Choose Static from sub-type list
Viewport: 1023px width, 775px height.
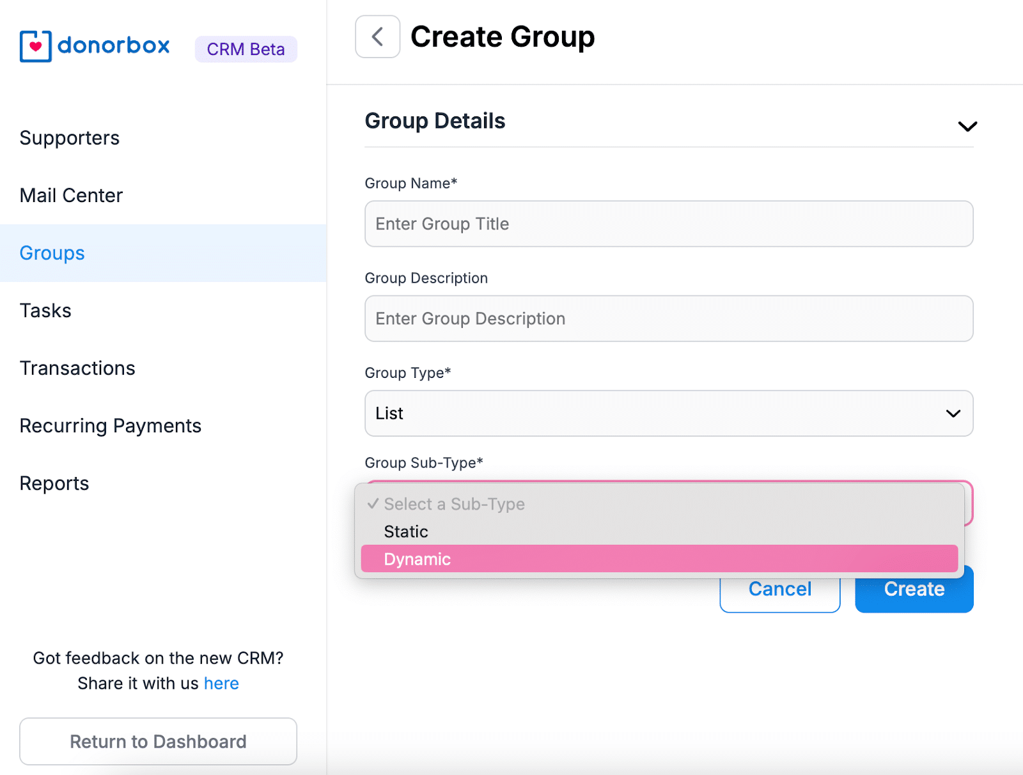(x=407, y=531)
